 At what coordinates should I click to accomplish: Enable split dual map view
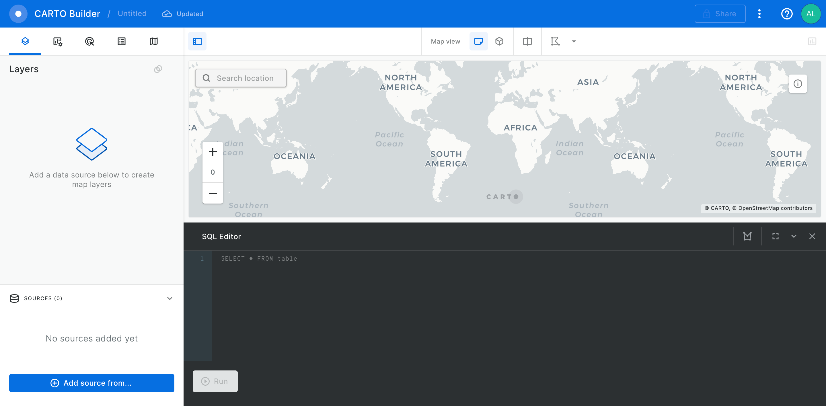pos(527,41)
